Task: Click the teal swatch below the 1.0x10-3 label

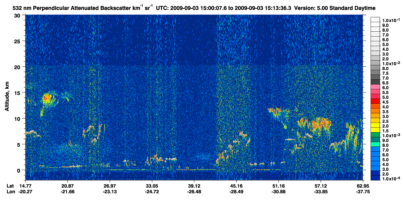Action: click(375, 140)
